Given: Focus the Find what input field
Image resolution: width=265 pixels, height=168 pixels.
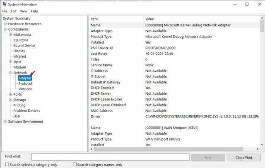Looking at the screenshot, I should pos(111,157).
